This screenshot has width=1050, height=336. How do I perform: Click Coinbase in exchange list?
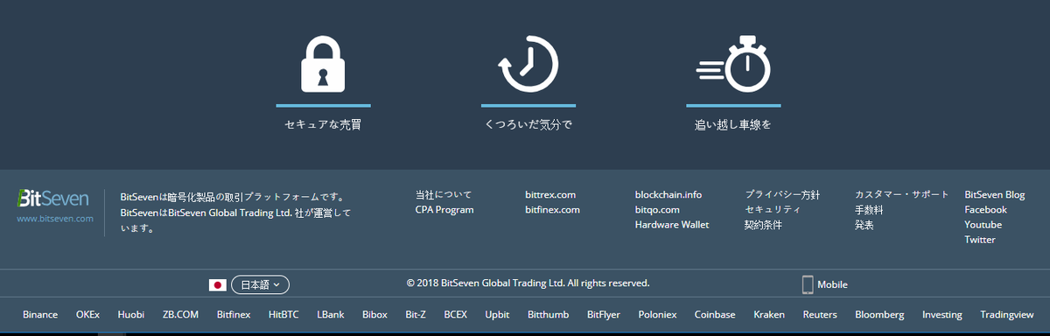[x=715, y=314]
